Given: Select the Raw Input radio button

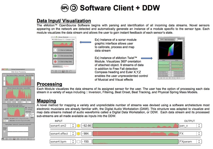Looking at the screenshot, I should [x=26, y=108].
